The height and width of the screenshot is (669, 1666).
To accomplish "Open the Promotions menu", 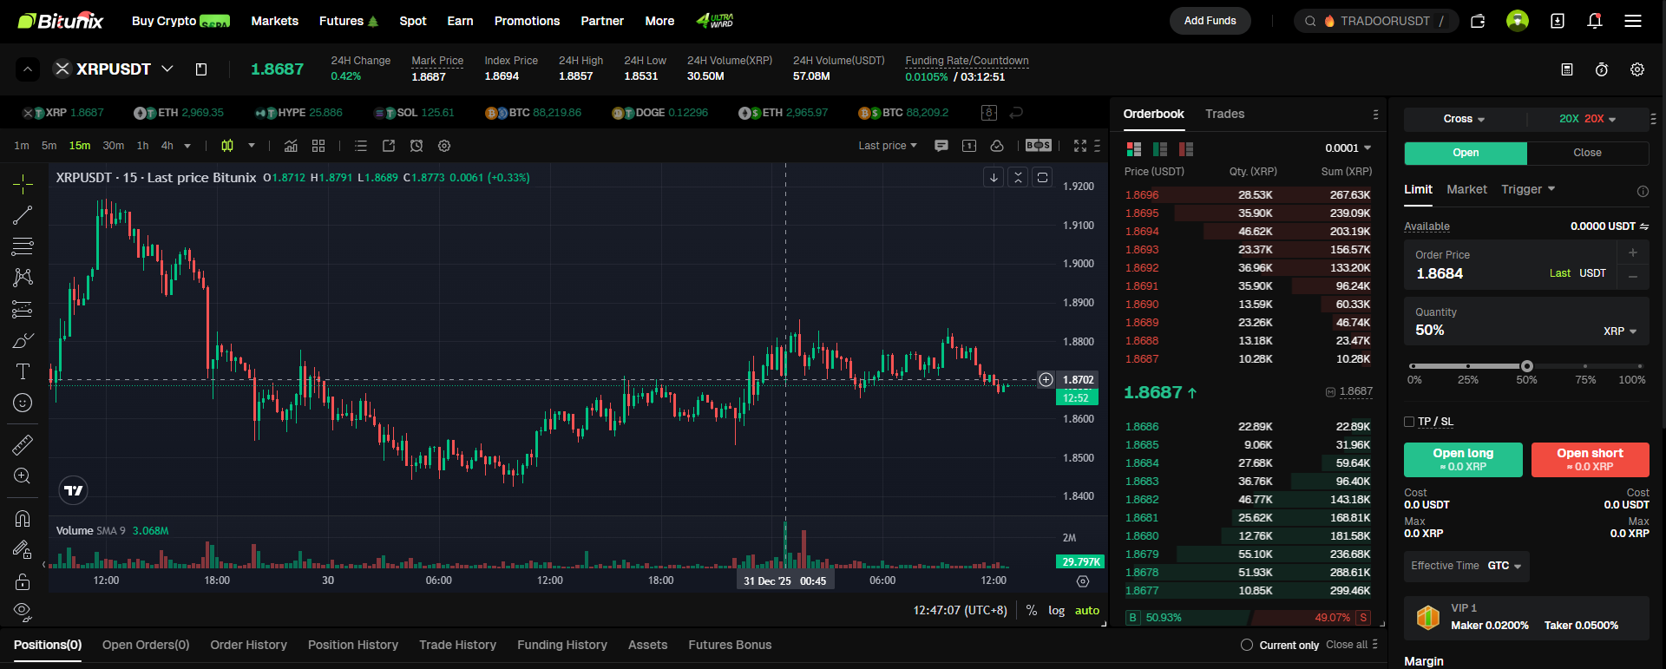I will [528, 21].
